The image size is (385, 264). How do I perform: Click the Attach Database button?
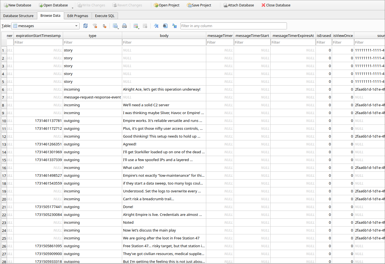coord(238,5)
